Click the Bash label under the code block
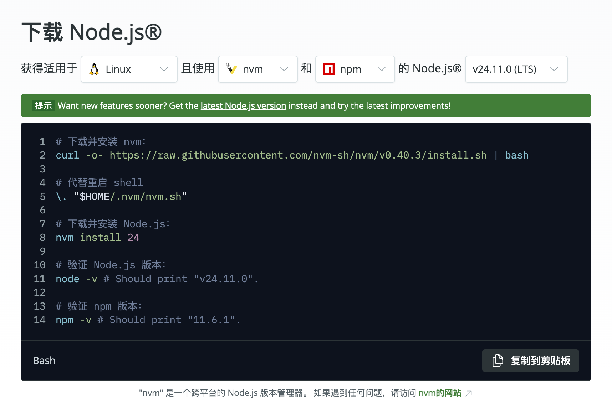This screenshot has height=409, width=612. pos(44,361)
